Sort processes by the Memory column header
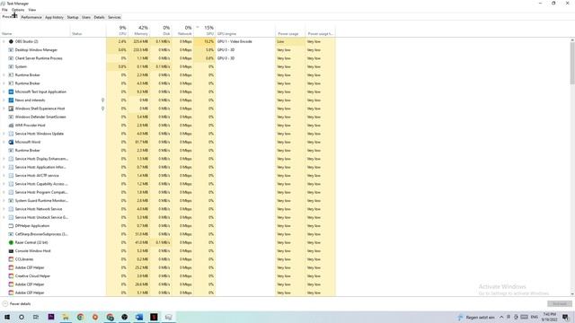Viewport: 575px width, 323px height. tap(139, 31)
